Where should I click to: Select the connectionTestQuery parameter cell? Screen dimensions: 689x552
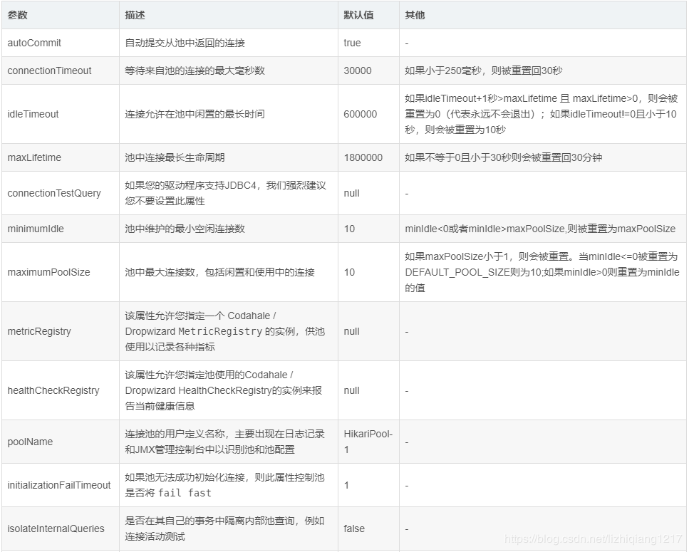tap(54, 193)
